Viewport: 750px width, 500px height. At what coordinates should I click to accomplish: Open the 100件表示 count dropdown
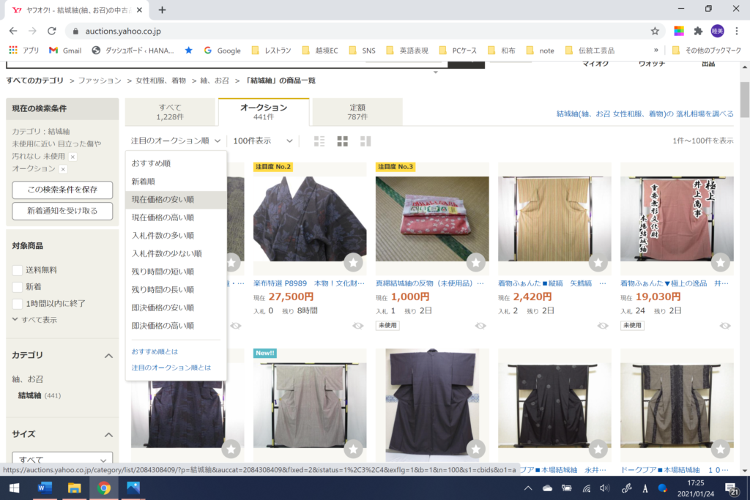tap(263, 141)
